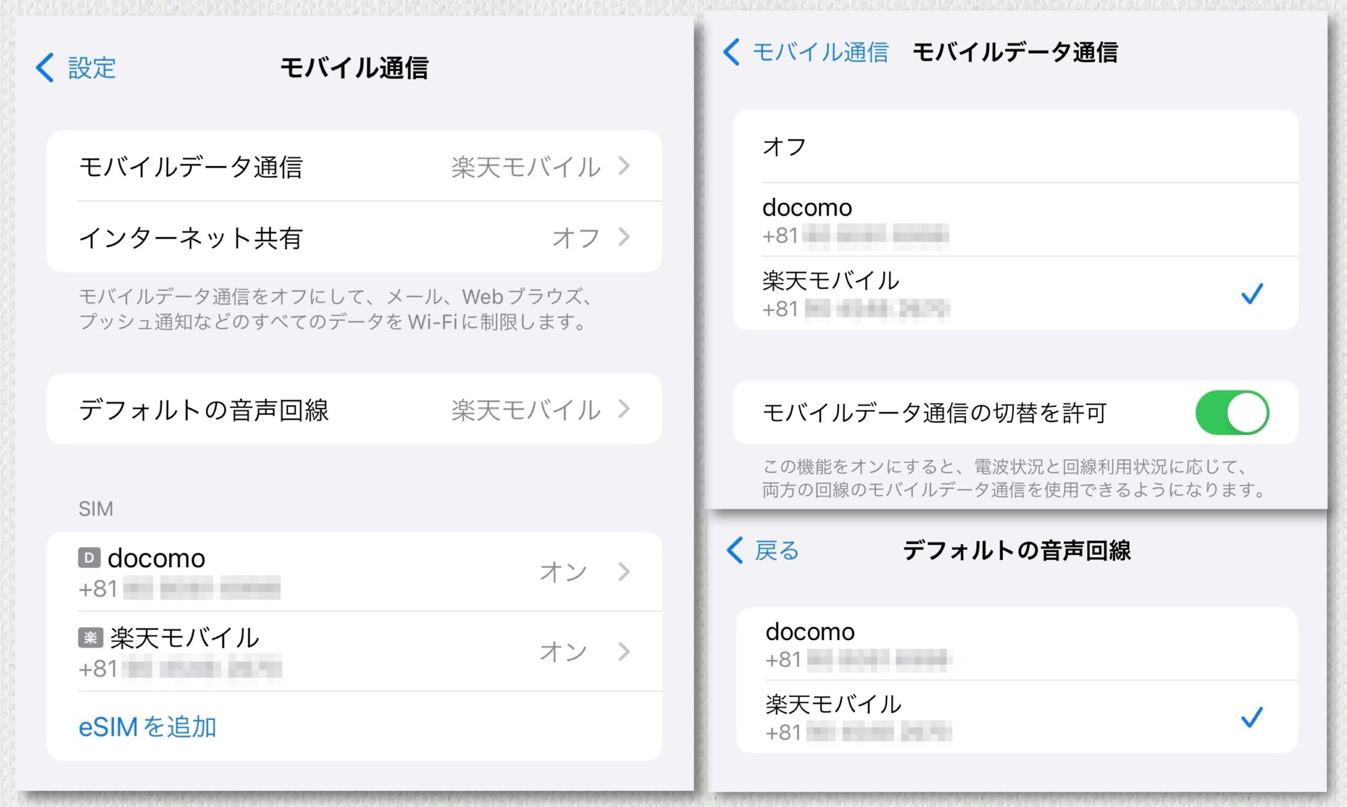Tap the back chevron beside 設定
Screen dimensions: 1347x807
tap(45, 67)
